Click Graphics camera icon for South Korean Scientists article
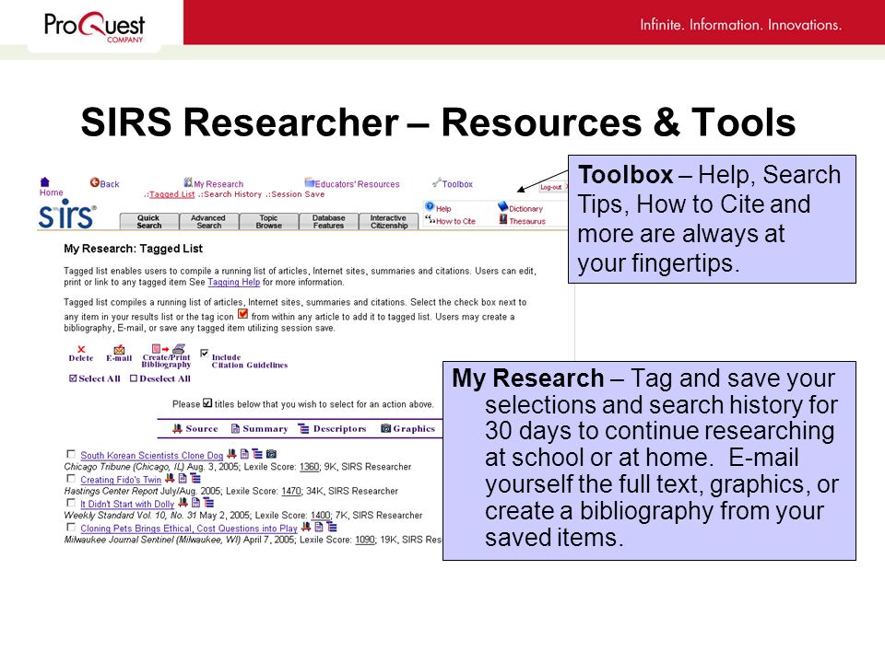885x663 pixels. click(x=271, y=453)
